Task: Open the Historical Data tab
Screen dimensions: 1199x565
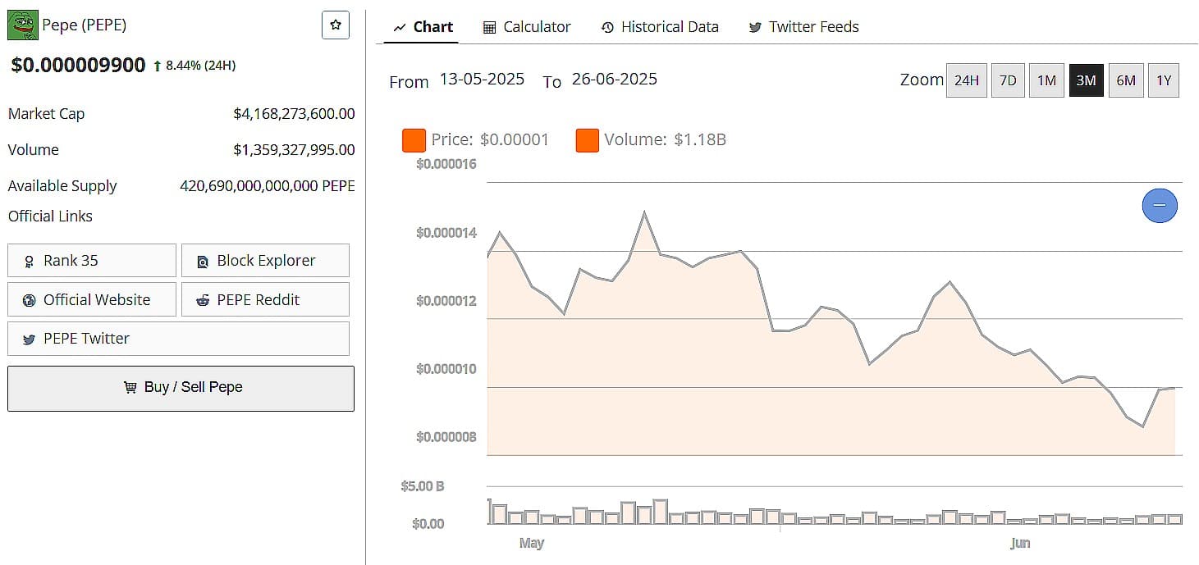Action: click(660, 27)
